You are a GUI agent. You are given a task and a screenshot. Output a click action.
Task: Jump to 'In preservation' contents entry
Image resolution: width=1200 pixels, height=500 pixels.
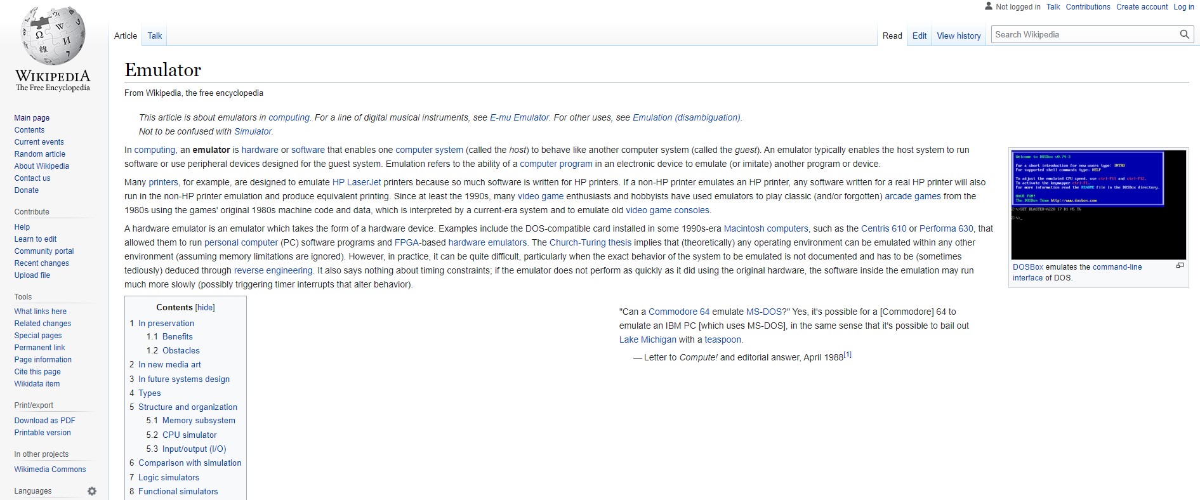(x=166, y=323)
